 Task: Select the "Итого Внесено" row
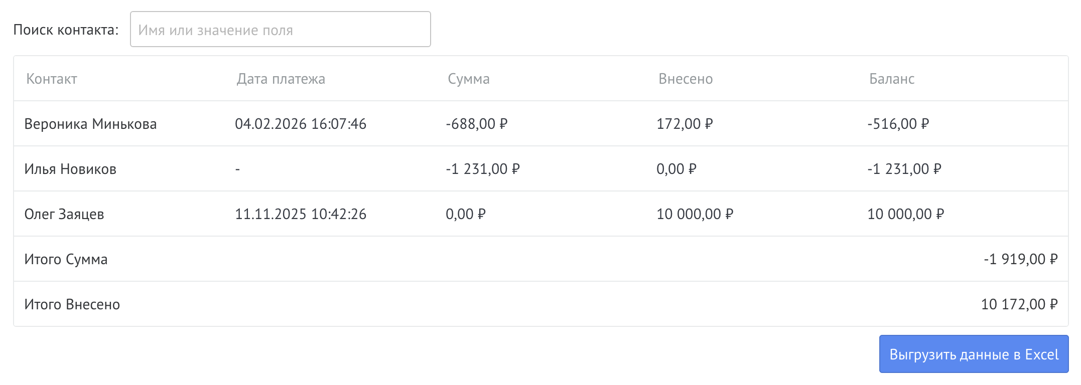[72, 304]
